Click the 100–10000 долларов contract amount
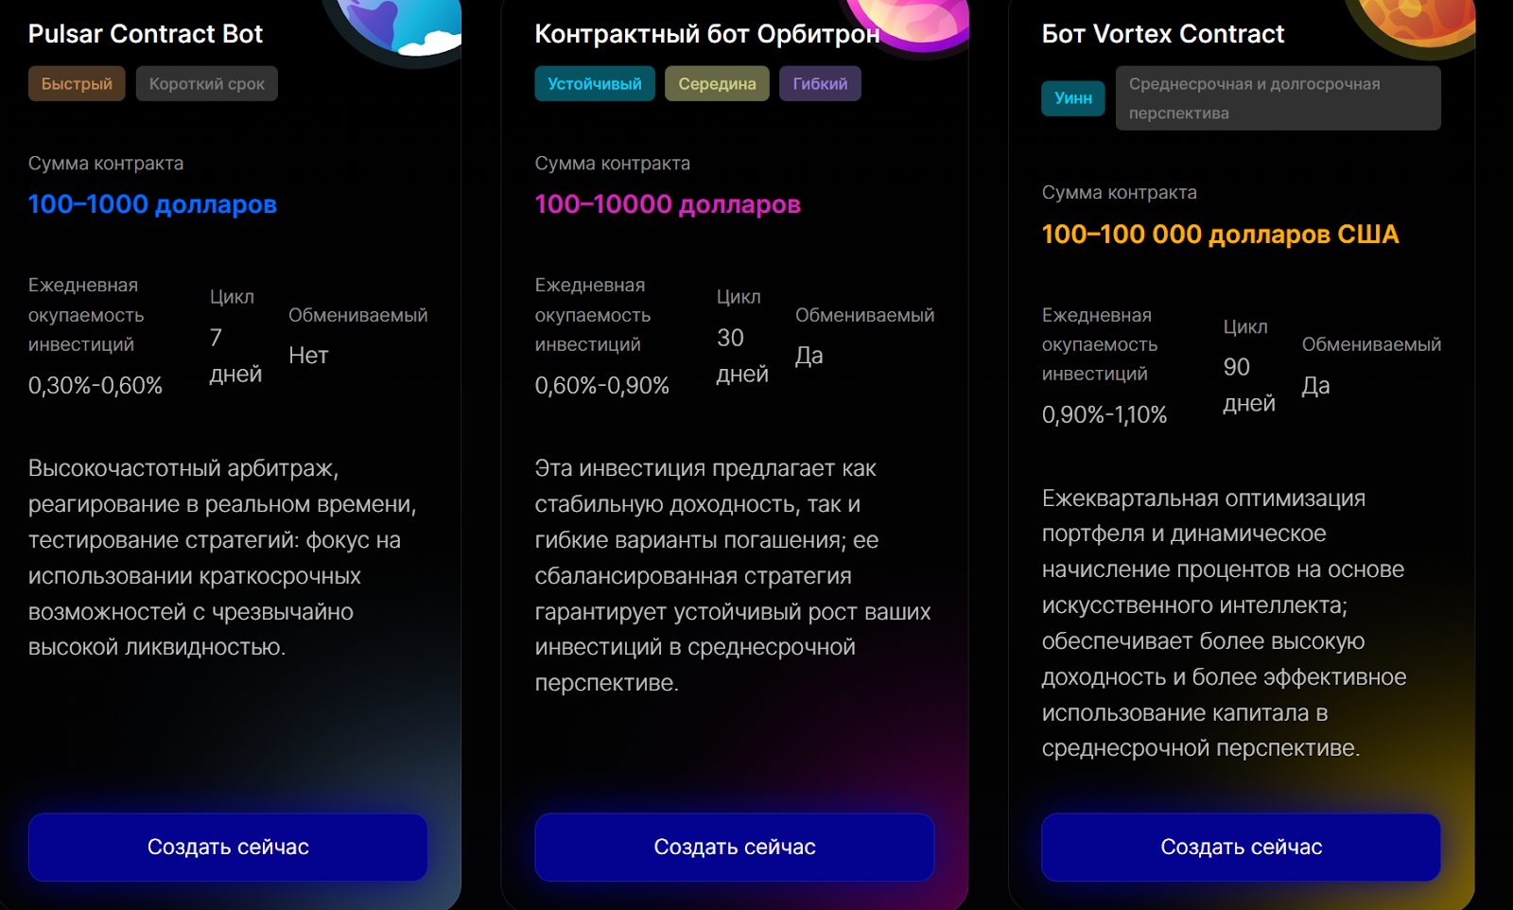The height and width of the screenshot is (910, 1513). click(x=668, y=204)
